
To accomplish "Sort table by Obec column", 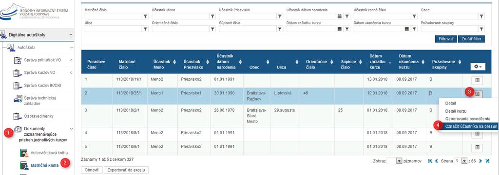I will coord(268,62).
